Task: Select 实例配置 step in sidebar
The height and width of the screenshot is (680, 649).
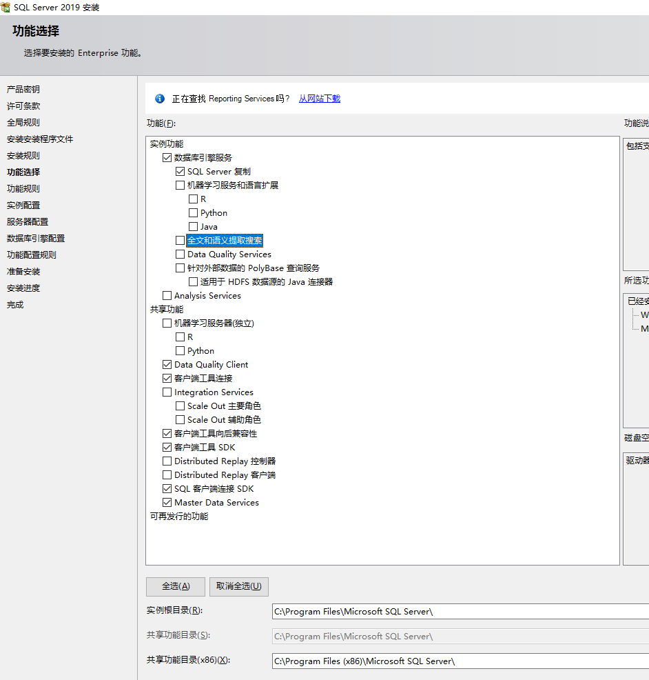Action: click(23, 205)
